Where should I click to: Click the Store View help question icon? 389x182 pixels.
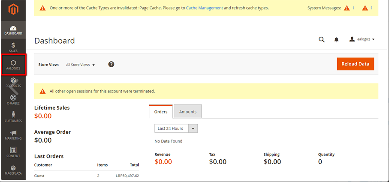[x=111, y=64]
